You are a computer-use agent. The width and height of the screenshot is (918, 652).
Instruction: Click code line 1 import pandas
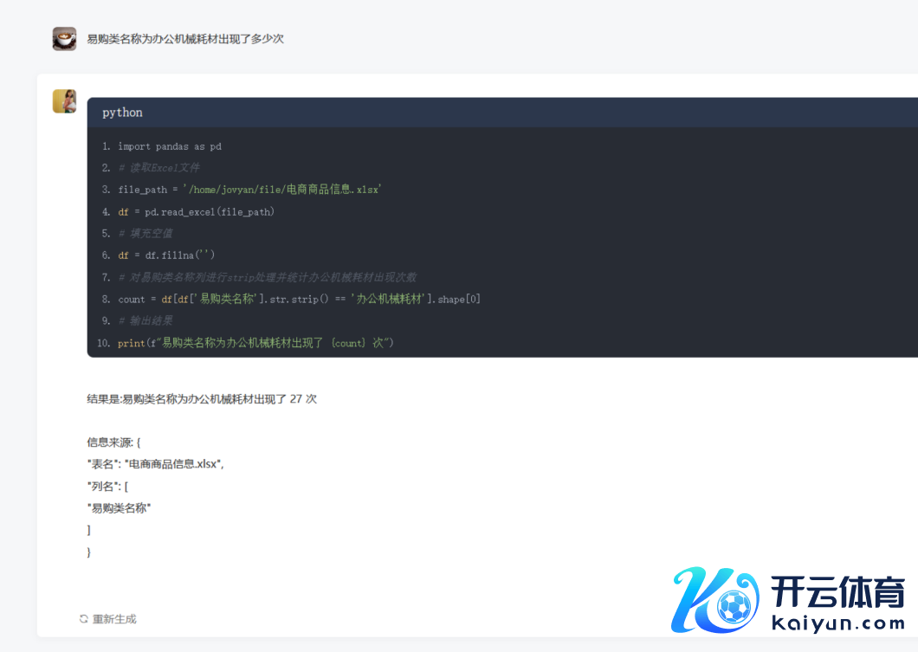point(170,146)
